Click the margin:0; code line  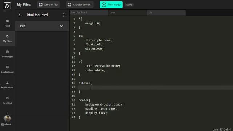click(x=92, y=23)
